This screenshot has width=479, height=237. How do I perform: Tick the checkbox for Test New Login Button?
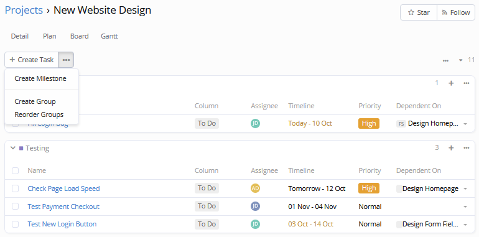[x=16, y=224]
